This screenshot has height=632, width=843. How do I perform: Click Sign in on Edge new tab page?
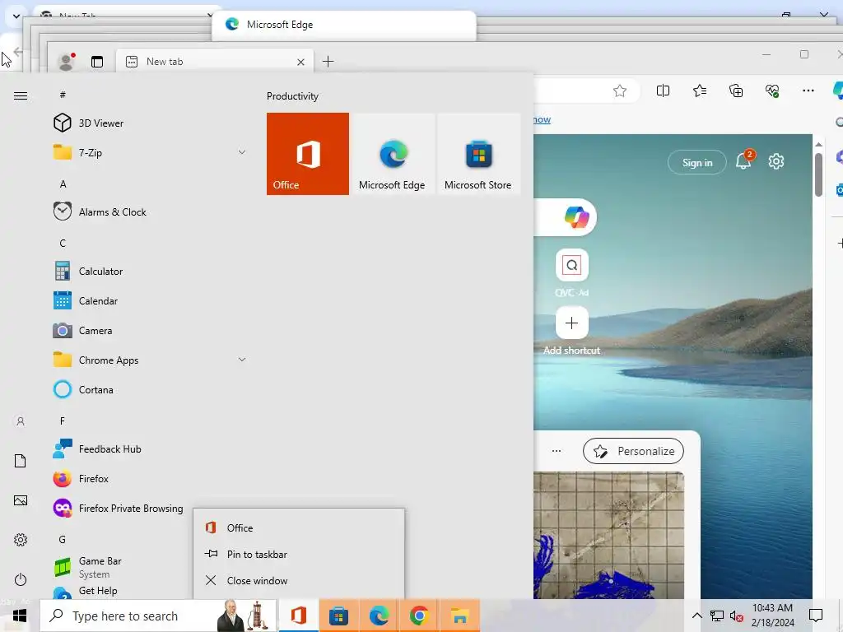(697, 162)
